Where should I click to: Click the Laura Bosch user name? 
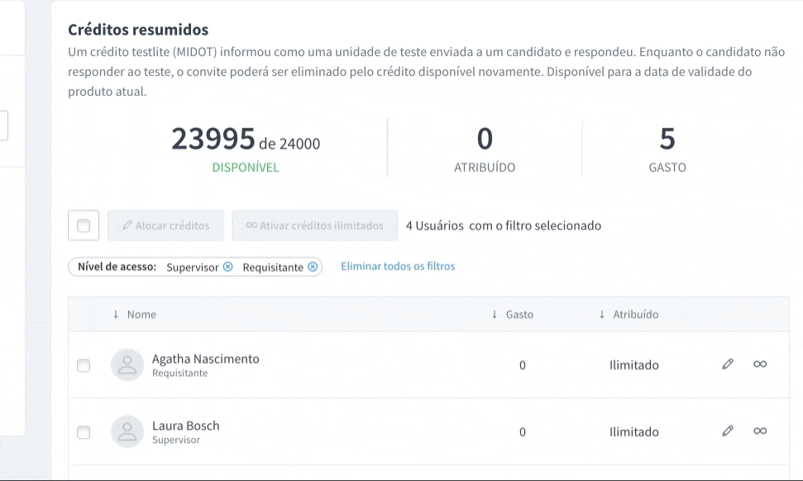click(x=186, y=426)
